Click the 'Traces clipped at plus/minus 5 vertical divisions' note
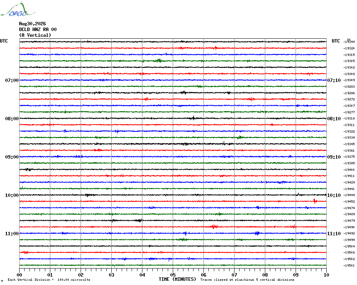The width and height of the screenshot is (357, 285). pyautogui.click(x=247, y=280)
